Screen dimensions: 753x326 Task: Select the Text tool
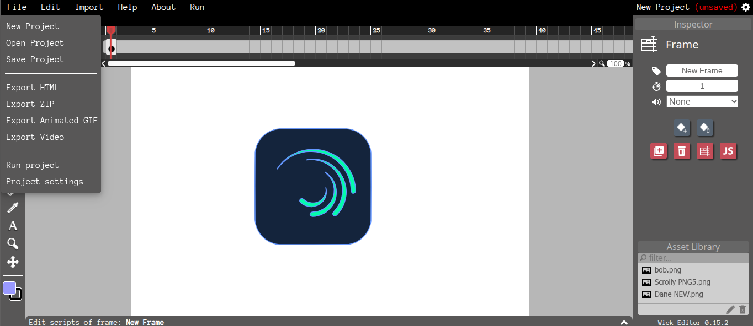pyautogui.click(x=13, y=226)
